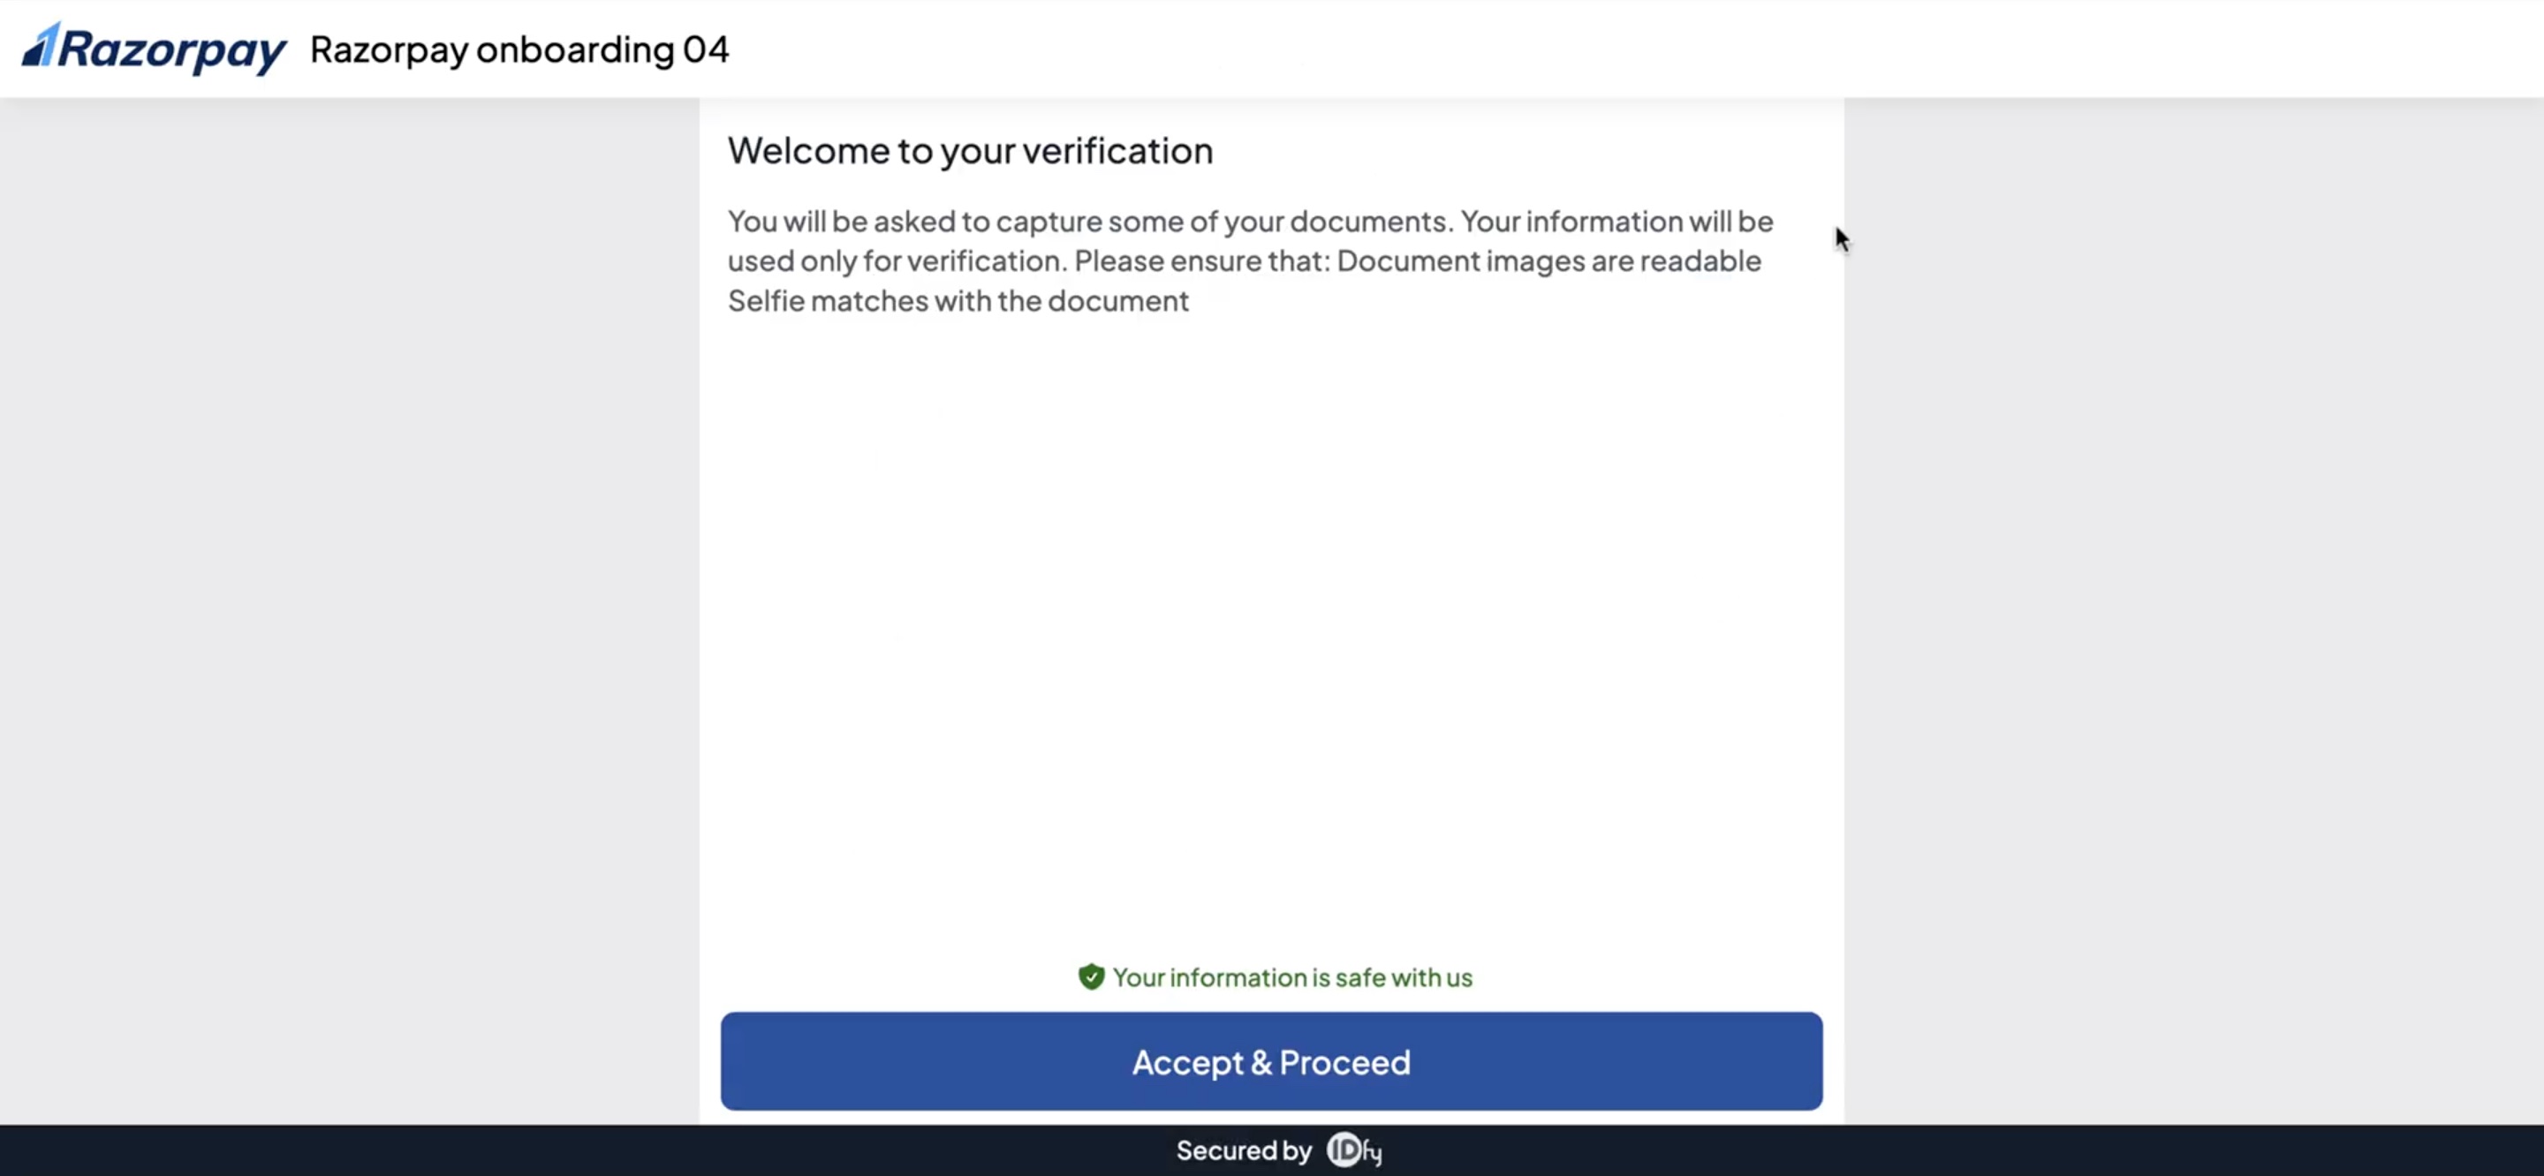Click the Secured by IDfy footer bar
Screen dimensions: 2544x1176
pos(1274,1150)
